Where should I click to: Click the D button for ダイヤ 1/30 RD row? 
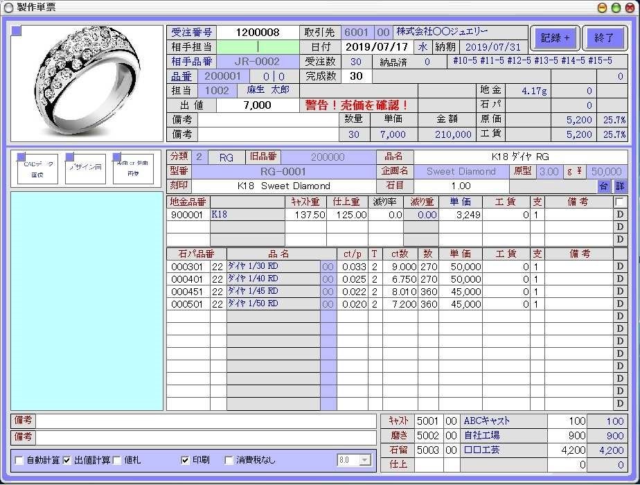pos(620,267)
